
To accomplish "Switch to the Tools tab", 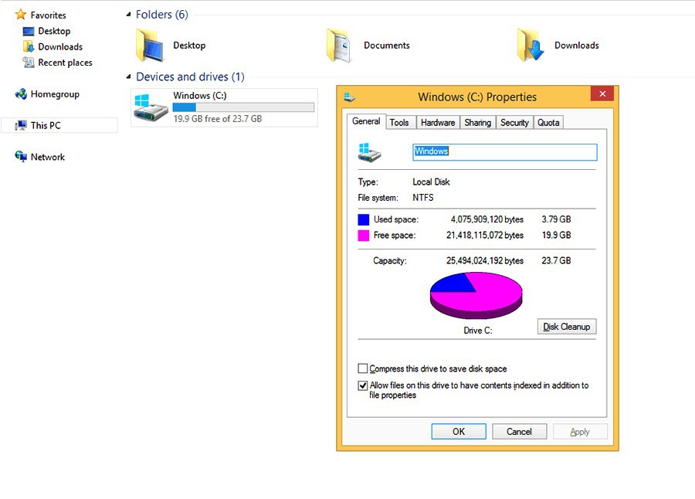I will pos(399,122).
